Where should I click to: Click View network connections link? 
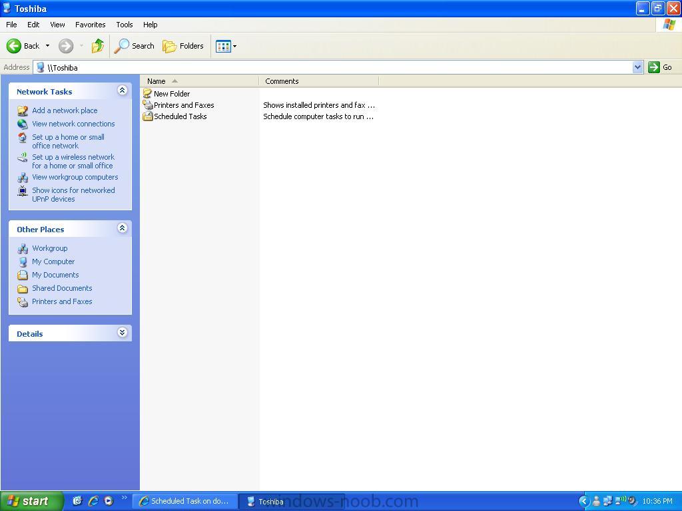coord(73,124)
